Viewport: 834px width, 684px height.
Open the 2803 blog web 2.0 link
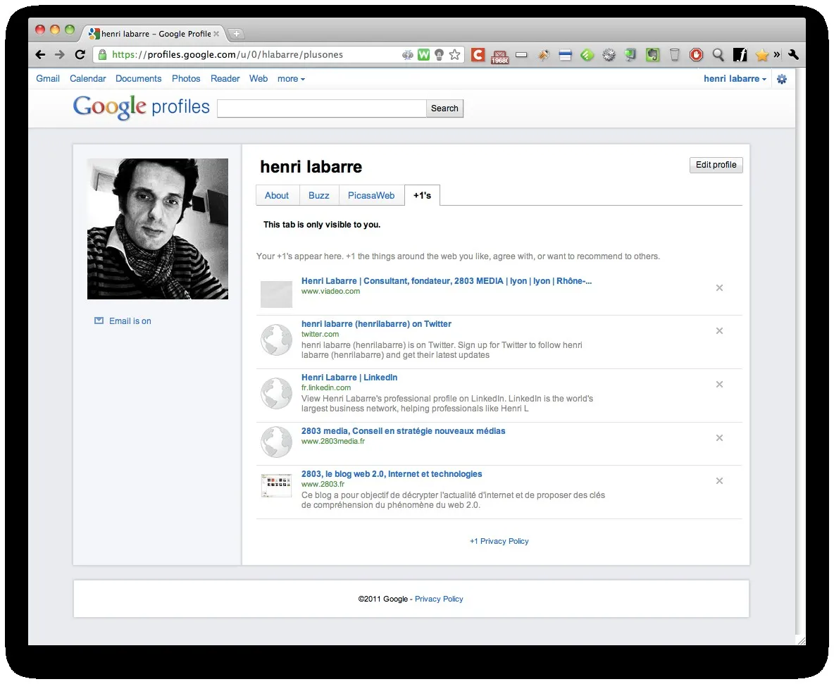(x=392, y=474)
